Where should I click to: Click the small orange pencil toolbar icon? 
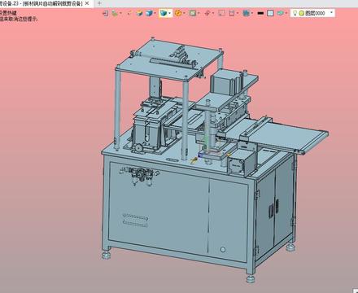coord(129,13)
